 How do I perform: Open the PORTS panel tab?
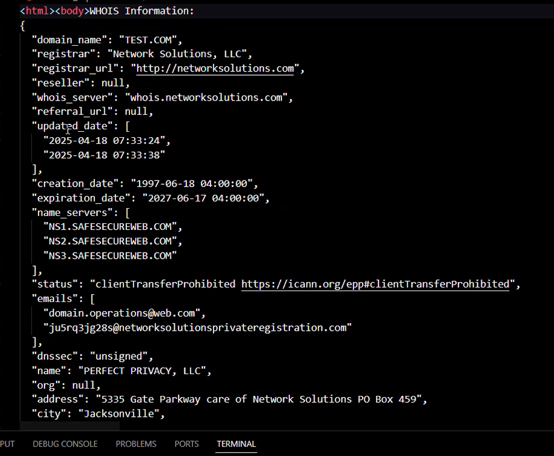186,444
